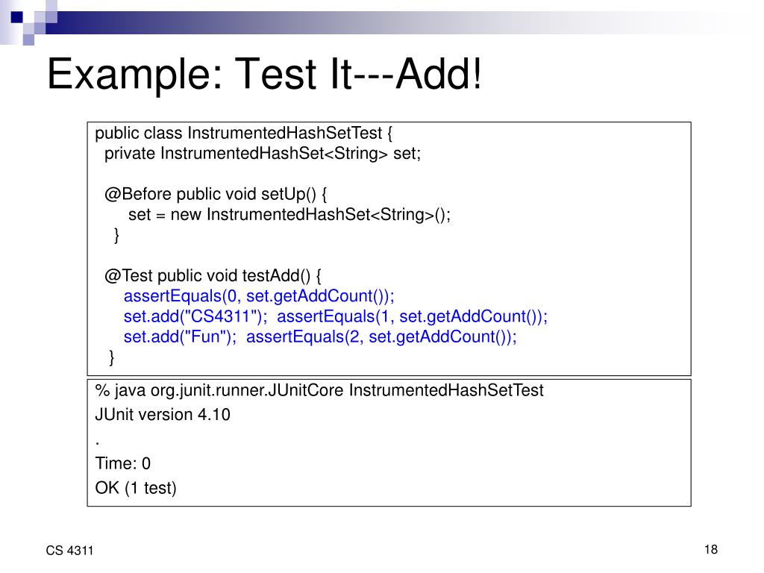Click the 'CS 4311' footer label
The width and height of the screenshot is (764, 573).
[69, 551]
